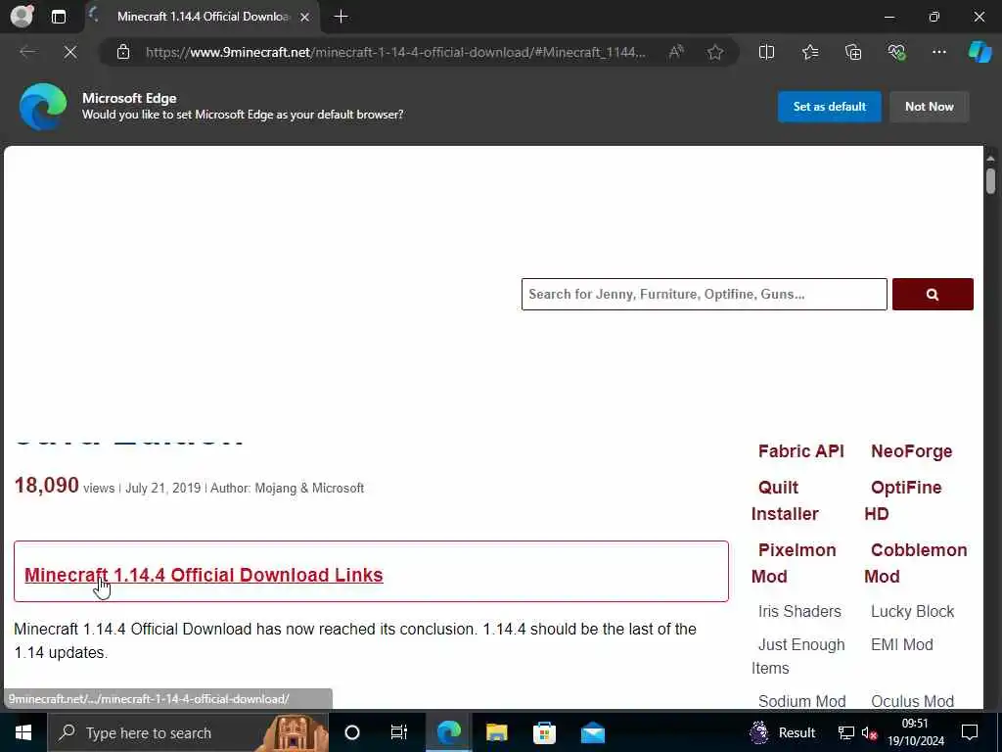Viewport: 1002px width, 752px height.
Task: Open Minecraft 1.14.4 Official Download Links
Action: 204,575
